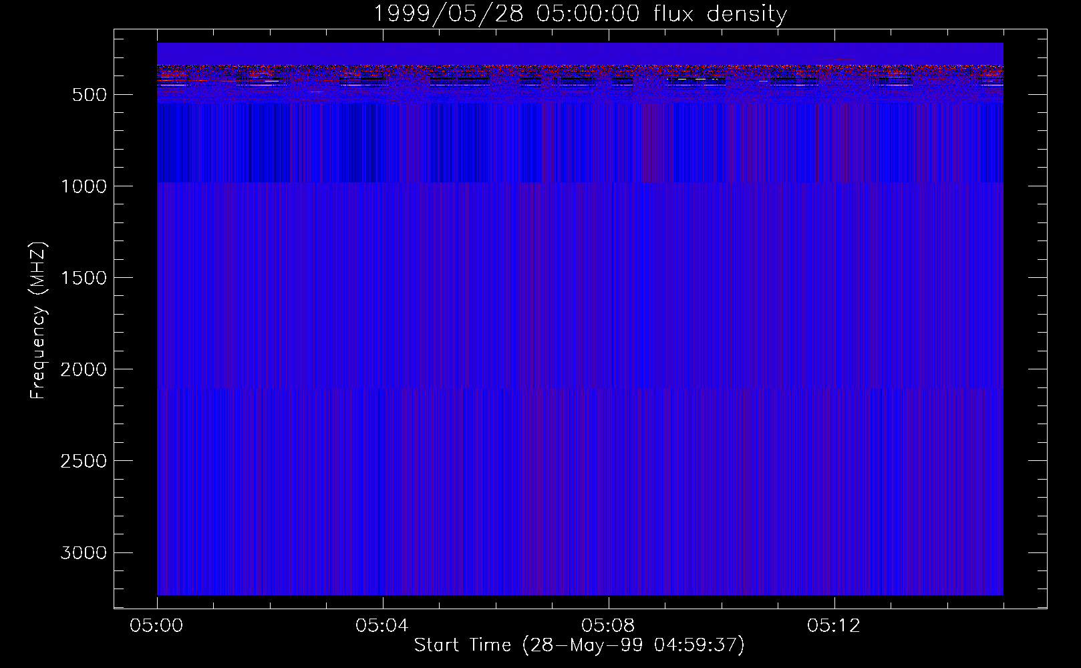Screen dimensions: 1081x668
Task: Click the 05:00 time tick label
Action: coord(157,626)
